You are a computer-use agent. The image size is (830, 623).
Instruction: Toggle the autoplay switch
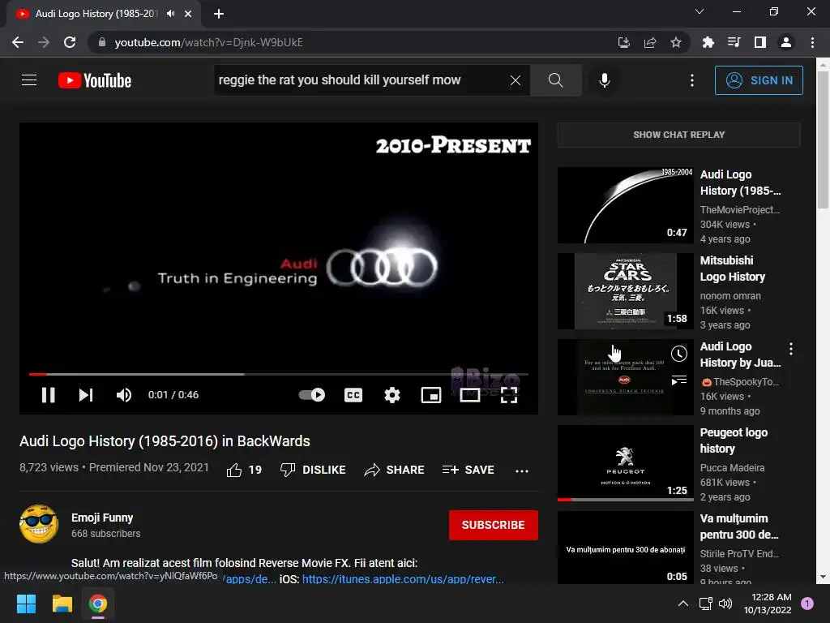(312, 395)
